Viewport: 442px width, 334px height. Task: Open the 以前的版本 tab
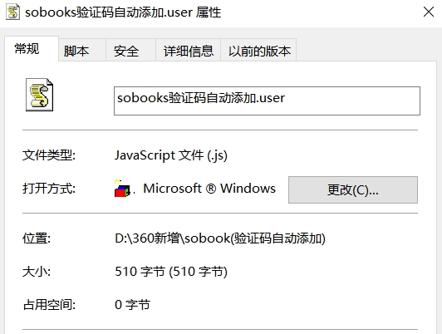259,51
